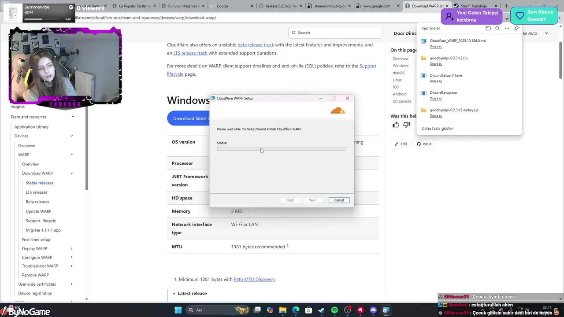The image size is (564, 317).
Task: Click the goodbyedpi-0.2.3rc2.zip folder icon
Action: point(423,58)
